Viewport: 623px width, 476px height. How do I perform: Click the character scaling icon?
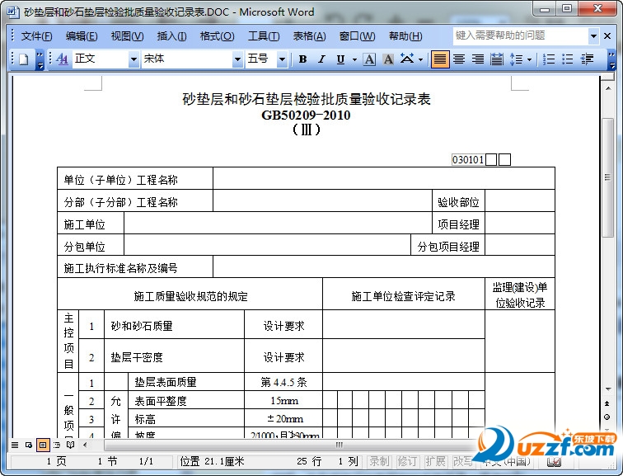(x=407, y=59)
